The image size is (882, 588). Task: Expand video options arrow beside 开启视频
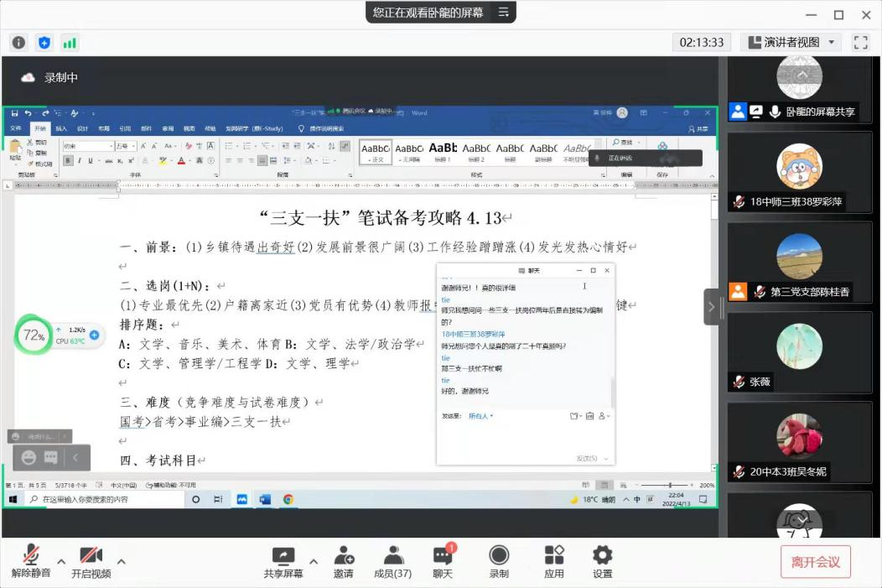[x=121, y=562]
